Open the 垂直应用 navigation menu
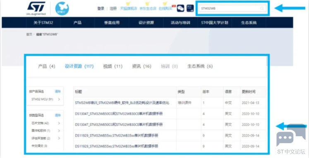 pyautogui.click(x=112, y=23)
